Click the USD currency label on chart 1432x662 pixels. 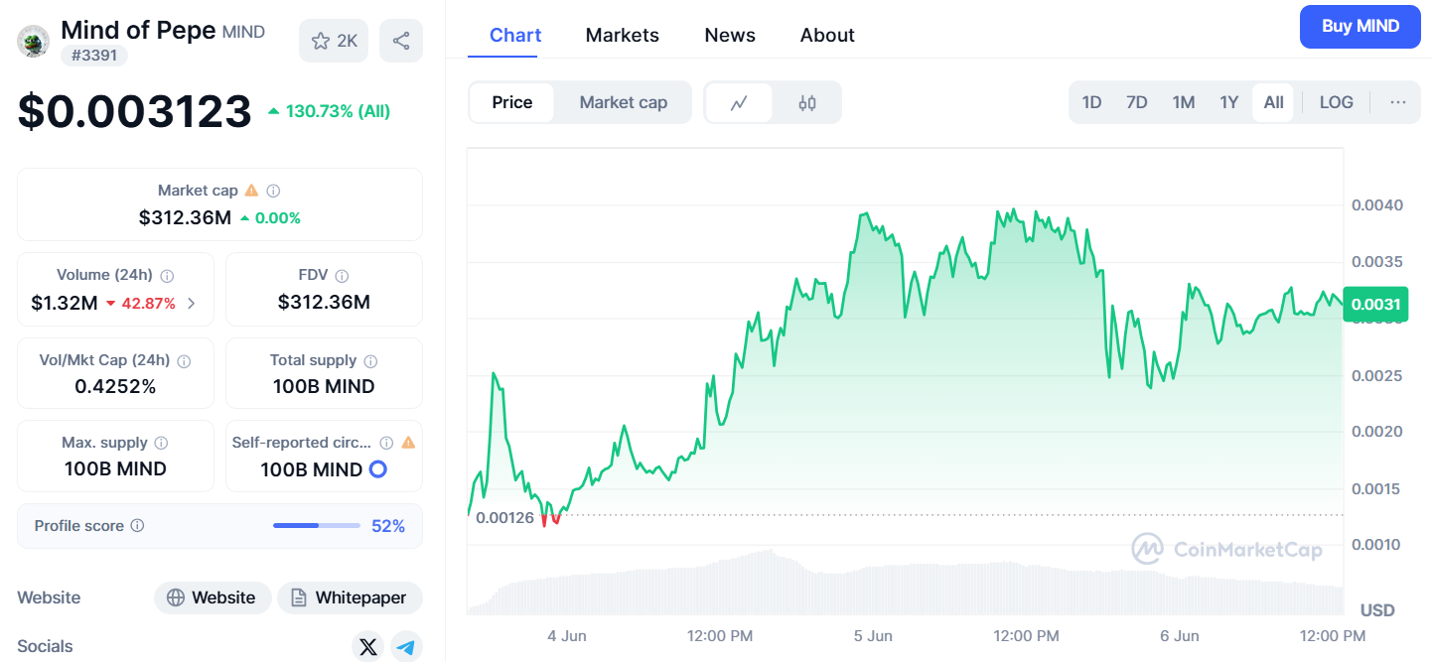[1377, 609]
